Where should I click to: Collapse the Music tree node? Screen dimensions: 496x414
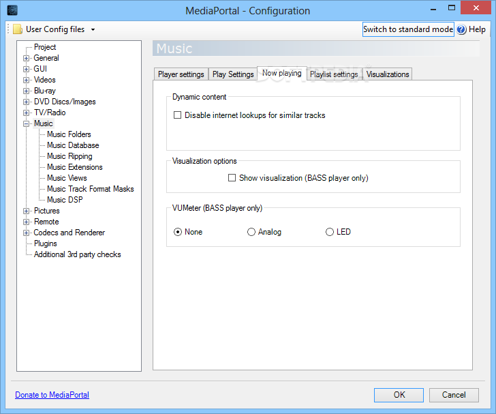27,124
